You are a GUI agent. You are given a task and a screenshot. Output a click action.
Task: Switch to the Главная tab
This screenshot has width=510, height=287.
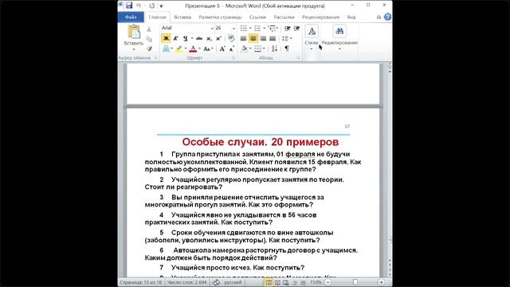pyautogui.click(x=158, y=18)
